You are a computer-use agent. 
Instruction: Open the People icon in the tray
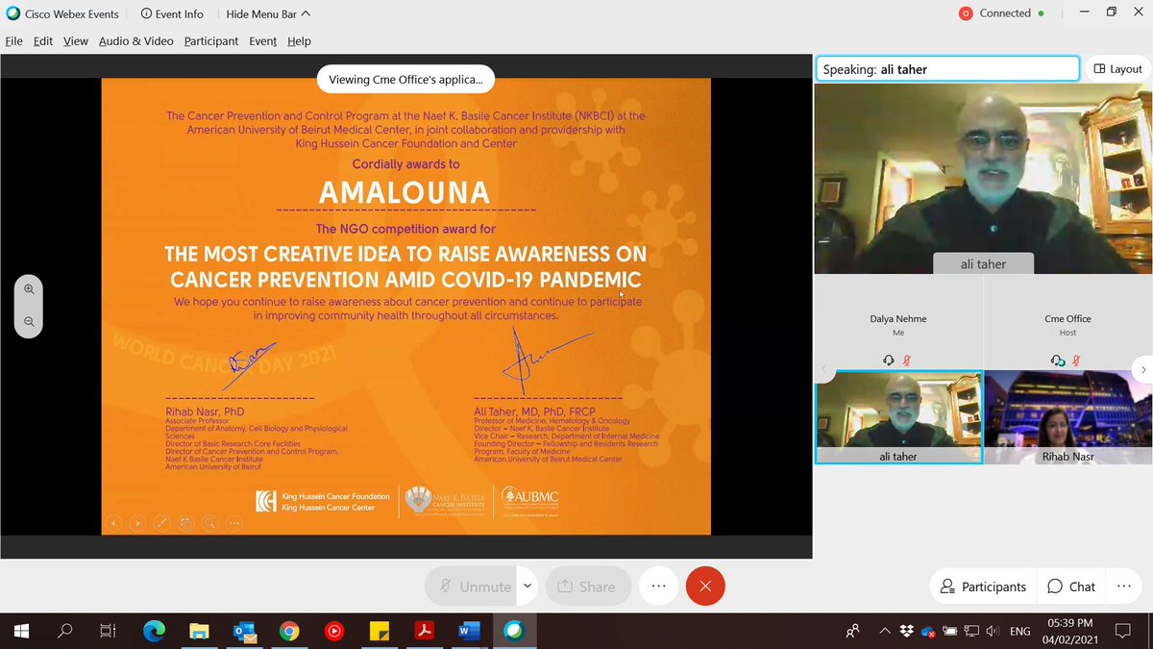point(852,632)
